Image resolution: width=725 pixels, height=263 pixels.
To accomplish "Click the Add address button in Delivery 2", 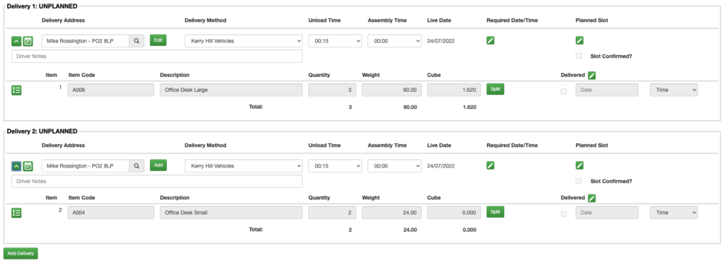I will [158, 165].
